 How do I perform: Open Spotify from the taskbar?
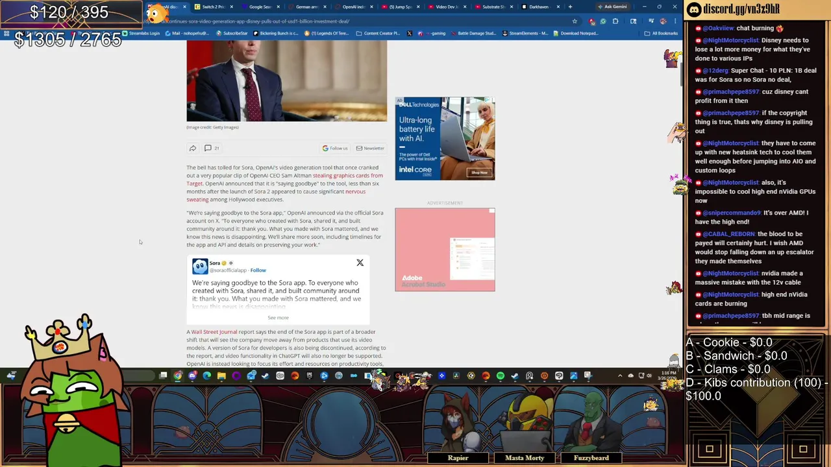coord(501,376)
